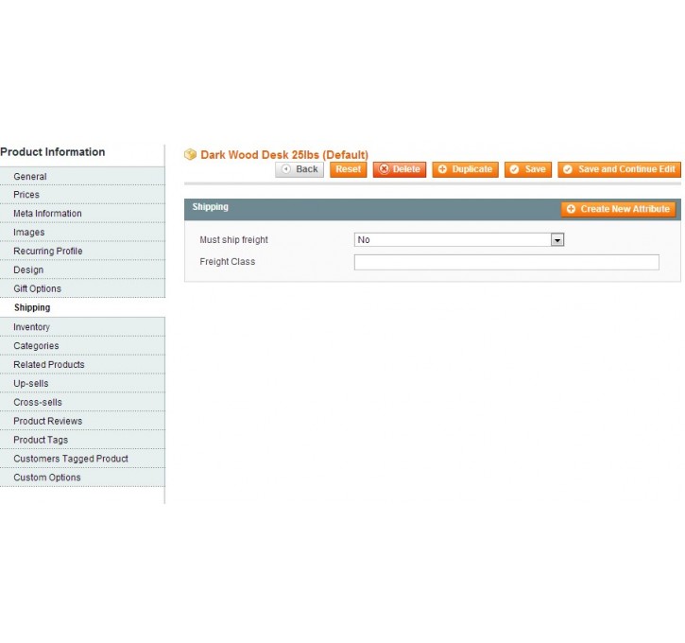Open the Images tab
The height and width of the screenshot is (643, 685).
82,232
